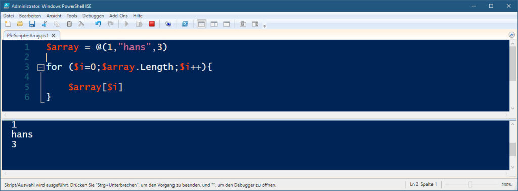Click the Copy toolbar icon
518x191 pixels.
tap(57, 24)
